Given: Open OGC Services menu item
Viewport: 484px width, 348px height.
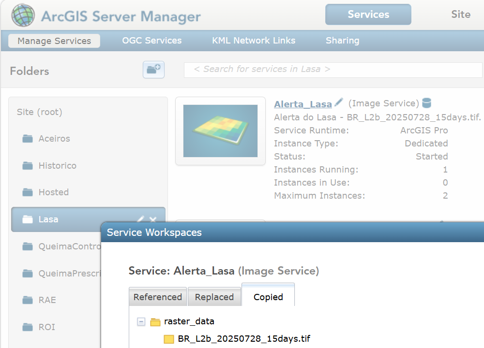Looking at the screenshot, I should [x=152, y=41].
